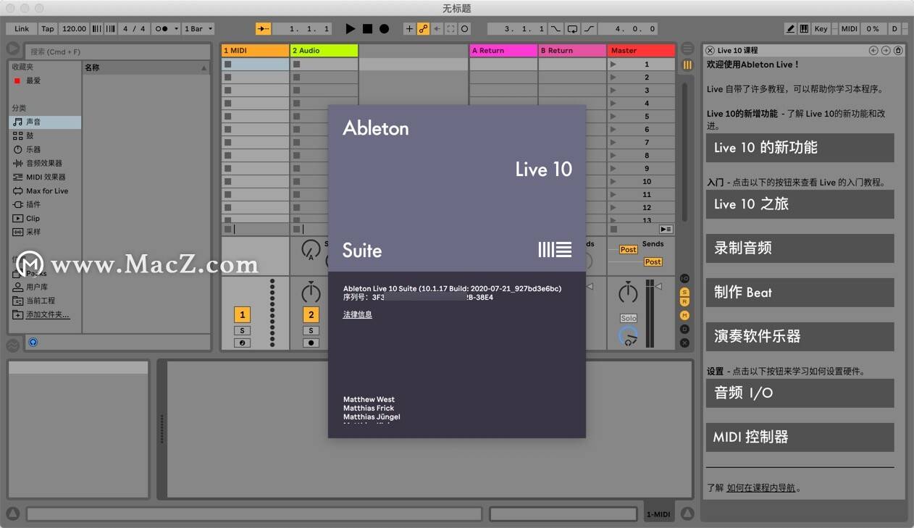The height and width of the screenshot is (528, 914).
Task: Toggle the Punch-Out switch
Action: [589, 29]
